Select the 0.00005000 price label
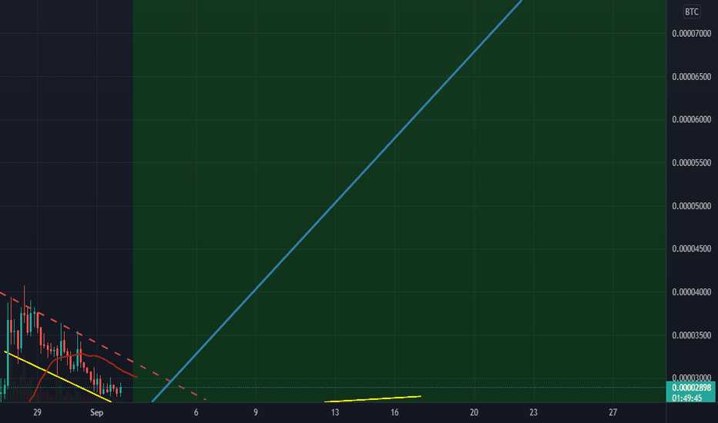Viewport: 718px width, 423px height. [x=692, y=206]
